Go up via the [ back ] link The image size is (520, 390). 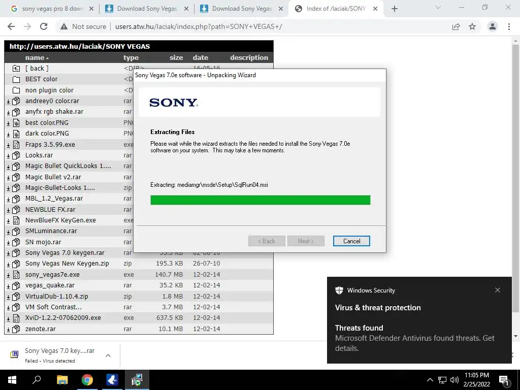pos(37,69)
